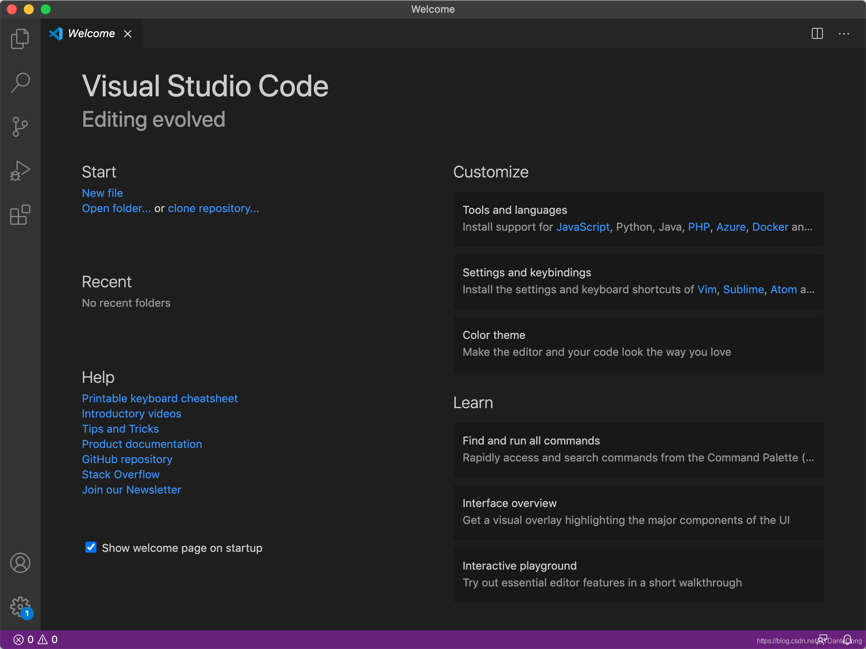866x649 pixels.
Task: Open Printable keyboard cheatsheet link
Action: (x=159, y=398)
